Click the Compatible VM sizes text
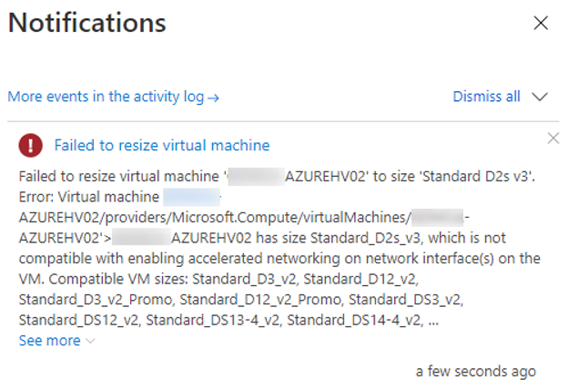Viewport: 568px width, 390px height. tap(118, 279)
